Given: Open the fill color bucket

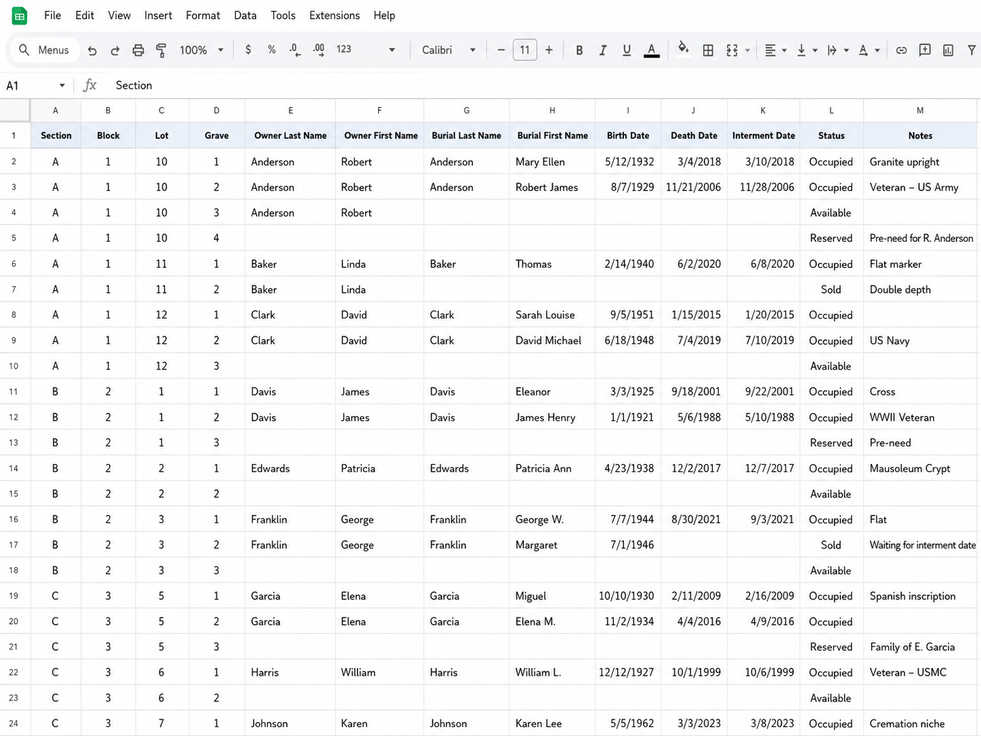Looking at the screenshot, I should pos(684,49).
